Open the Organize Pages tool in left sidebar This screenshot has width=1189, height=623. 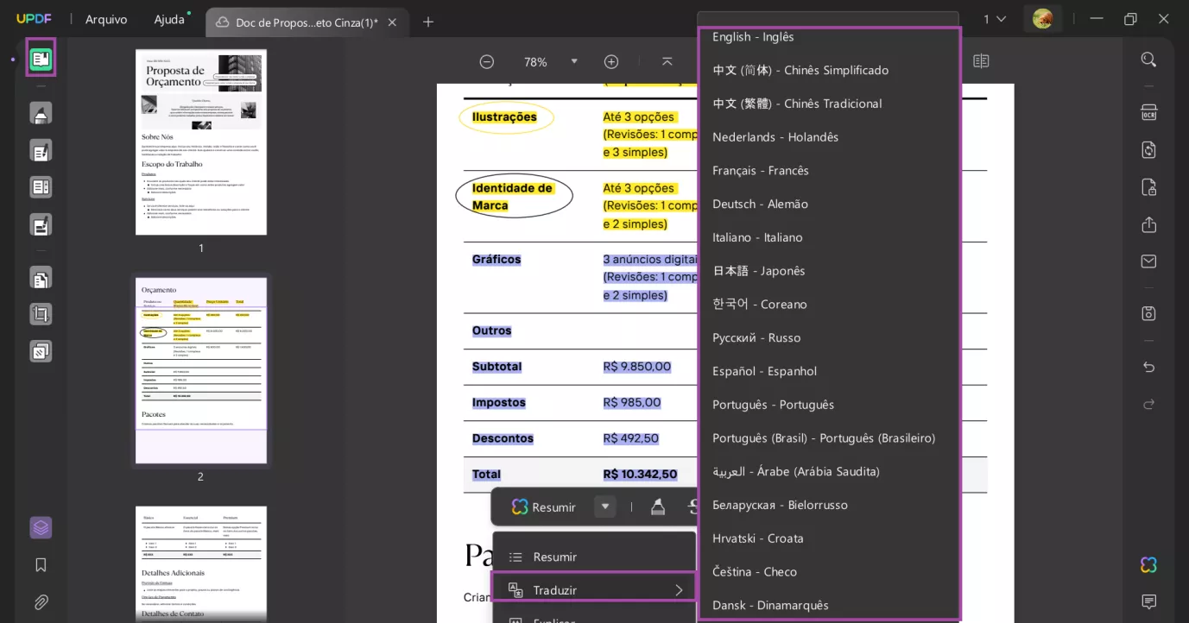41,278
